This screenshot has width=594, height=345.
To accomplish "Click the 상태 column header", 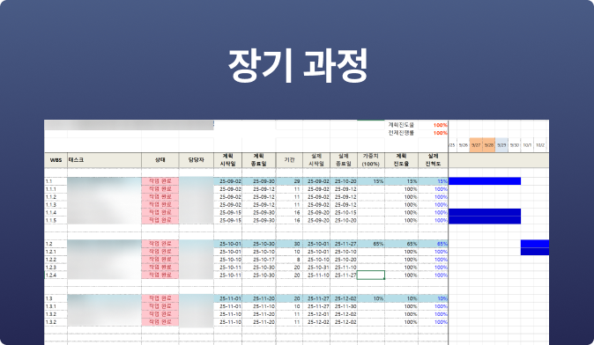I will pos(160,160).
